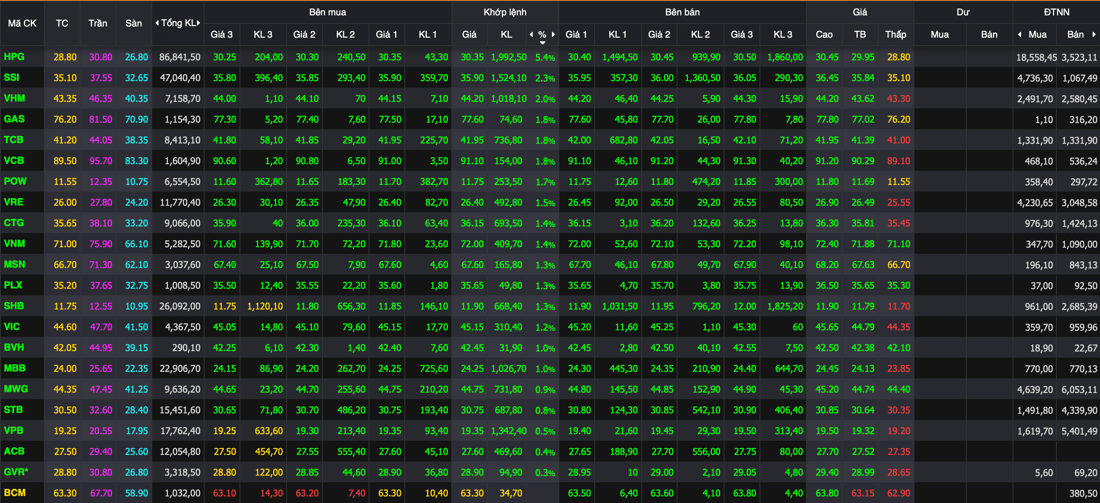Select the SHB ticker
The width and height of the screenshot is (1100, 503).
click(x=14, y=306)
